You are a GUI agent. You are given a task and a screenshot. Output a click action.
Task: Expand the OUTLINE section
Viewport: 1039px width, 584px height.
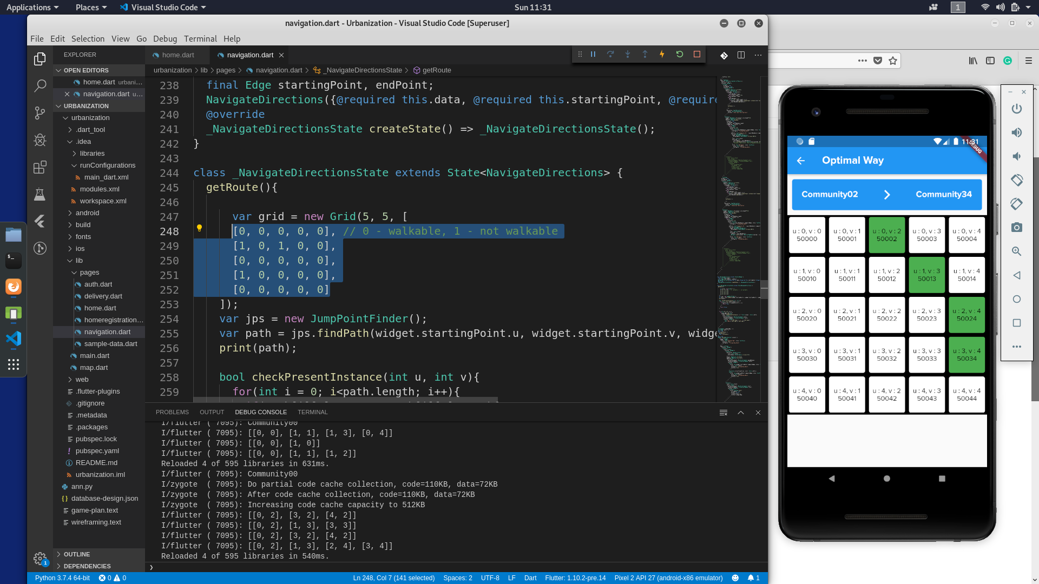pos(77,554)
